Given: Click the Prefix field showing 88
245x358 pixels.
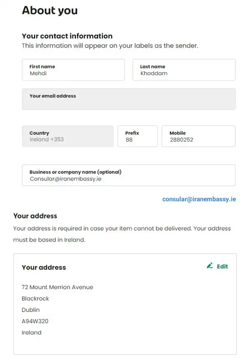Looking at the screenshot, I should 138,136.
